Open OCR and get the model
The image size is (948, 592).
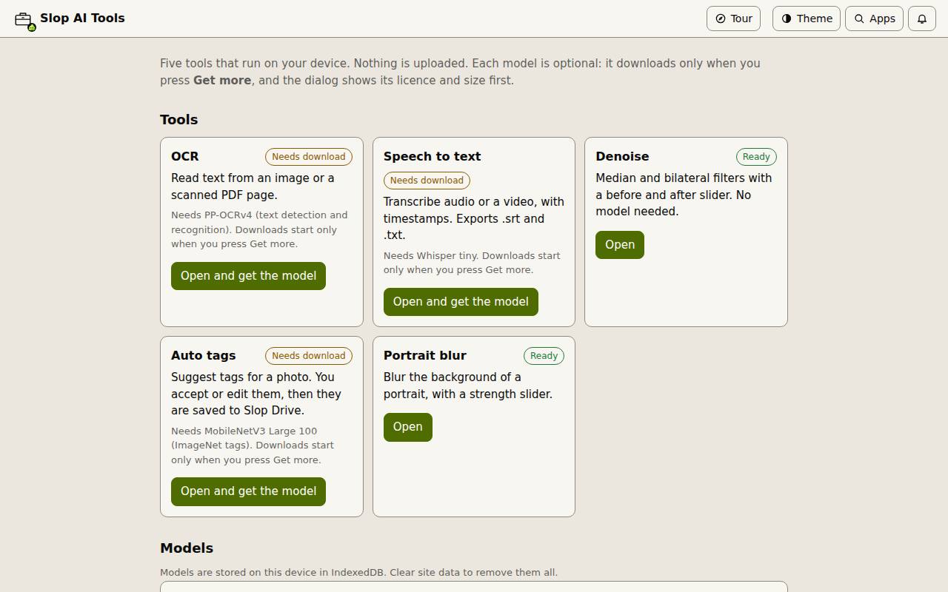point(248,276)
